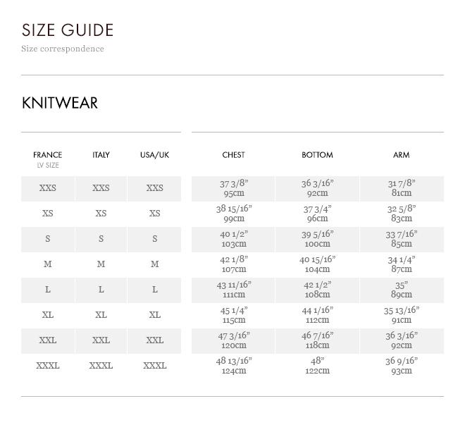This screenshot has width=465, height=425.
Task: Click the 89cm arm measurement cell
Action: coord(402,290)
